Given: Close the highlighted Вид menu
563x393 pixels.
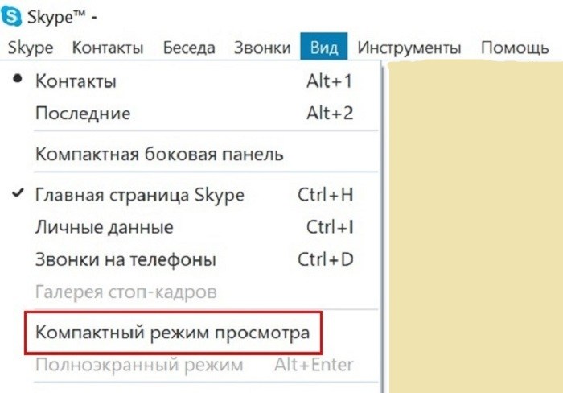Looking at the screenshot, I should point(324,47).
